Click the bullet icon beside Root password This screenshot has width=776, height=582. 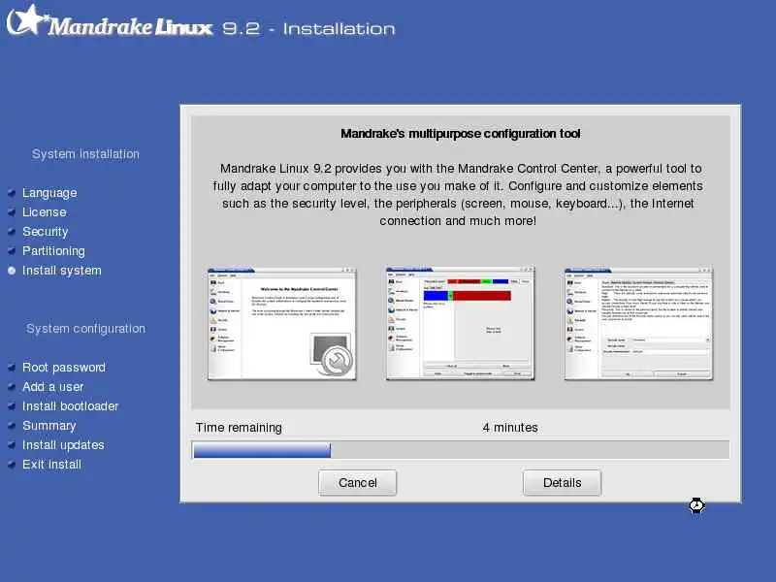pos(12,368)
